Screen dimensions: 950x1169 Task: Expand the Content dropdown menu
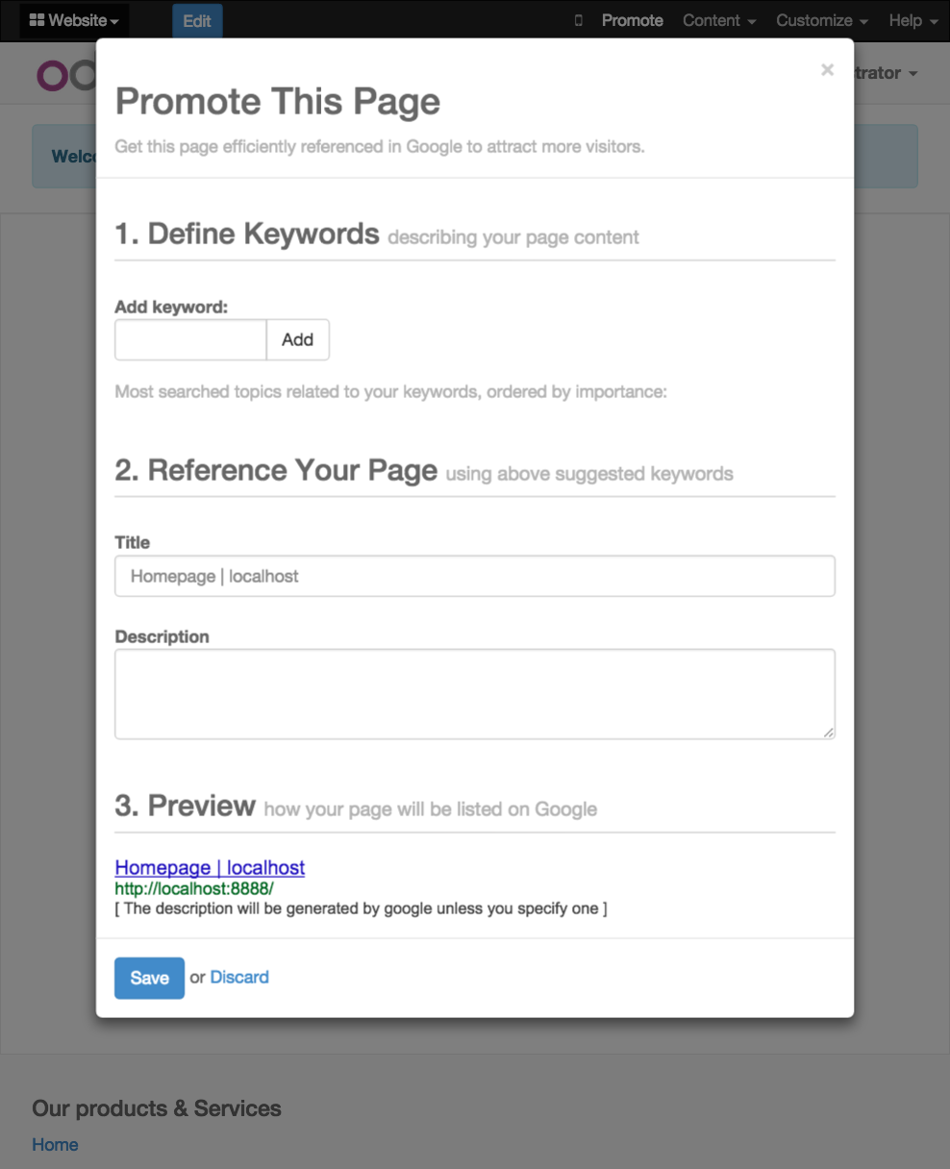click(x=719, y=20)
